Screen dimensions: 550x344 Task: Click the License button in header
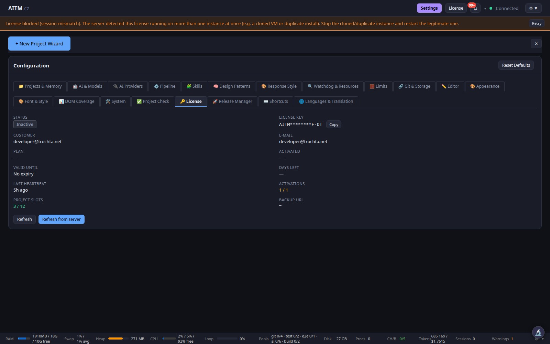[456, 8]
